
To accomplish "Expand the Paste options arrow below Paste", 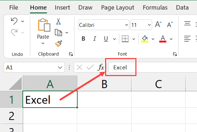I will pos(43,43).
